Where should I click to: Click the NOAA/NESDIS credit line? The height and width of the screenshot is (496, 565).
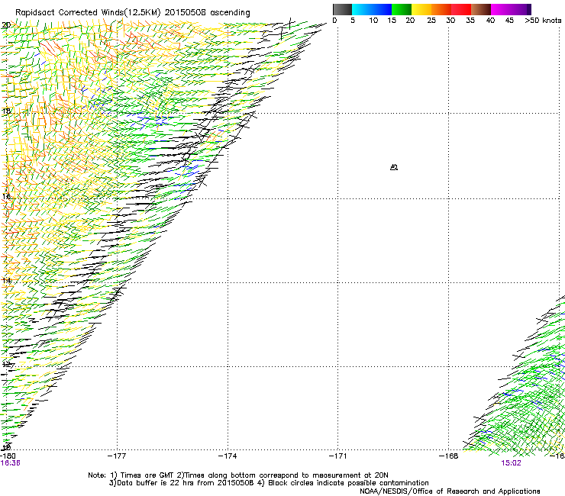coord(450,491)
